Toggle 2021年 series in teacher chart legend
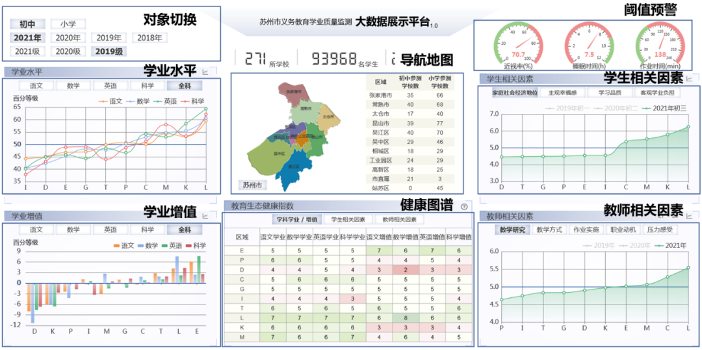Screen dimensions: 702x350 tap(669, 245)
